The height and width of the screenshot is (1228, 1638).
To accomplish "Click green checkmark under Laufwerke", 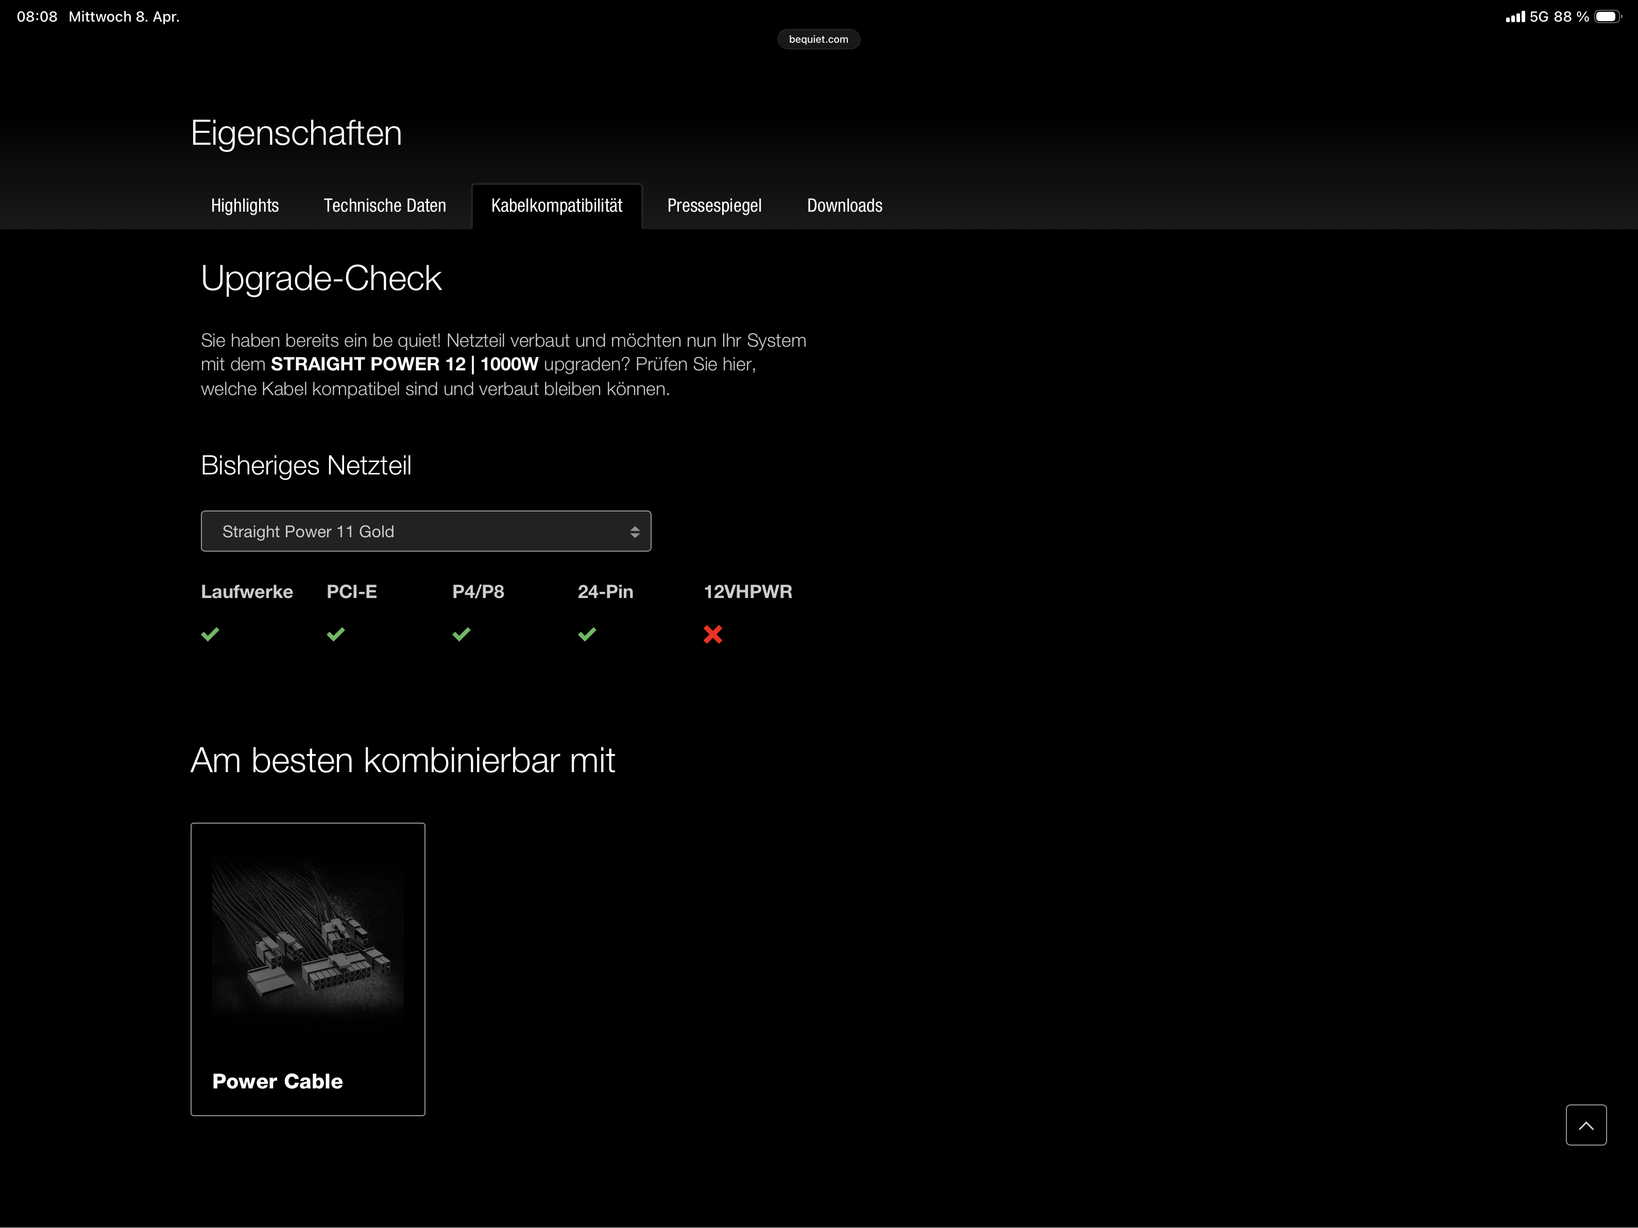I will pos(210,634).
